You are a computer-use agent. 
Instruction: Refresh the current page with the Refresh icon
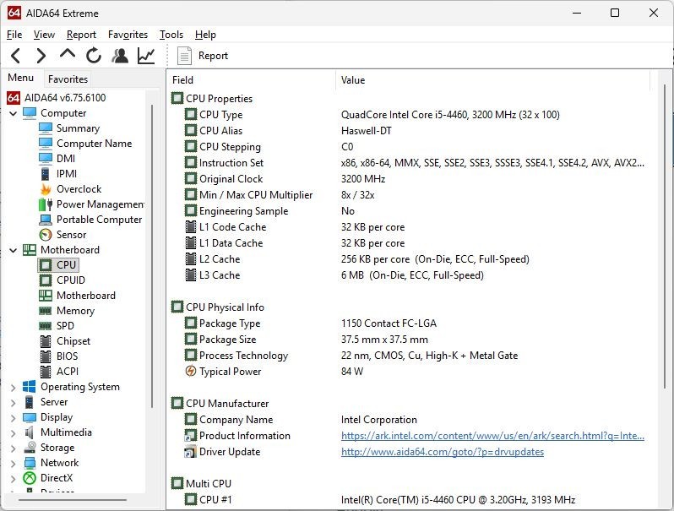tap(94, 56)
